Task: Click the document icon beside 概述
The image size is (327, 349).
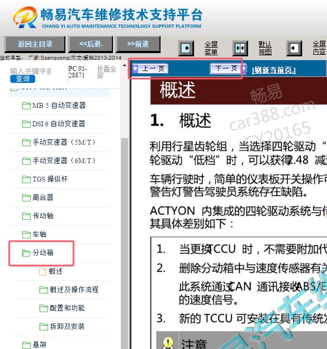Action: click(43, 272)
